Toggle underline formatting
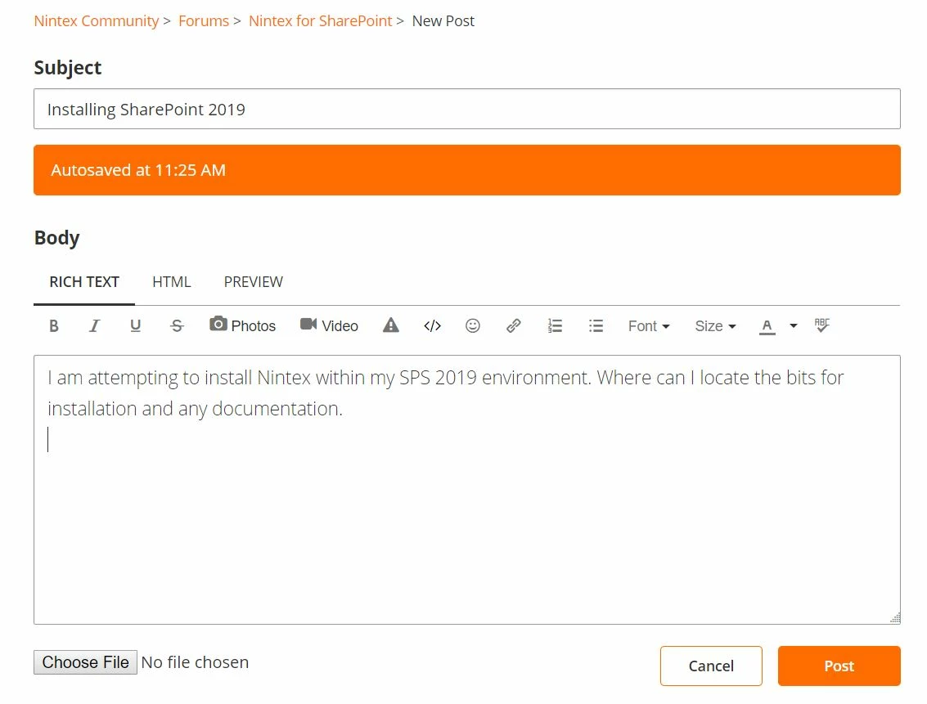Screen dimensions: 927x704 pyautogui.click(x=135, y=326)
